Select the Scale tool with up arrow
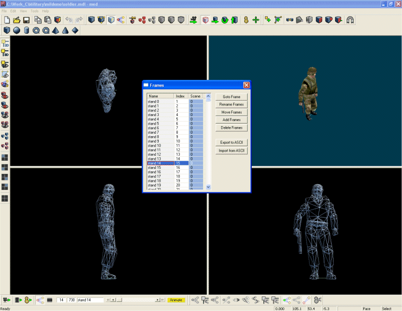Viewport: 402px width, 311px height. (x=235, y=20)
